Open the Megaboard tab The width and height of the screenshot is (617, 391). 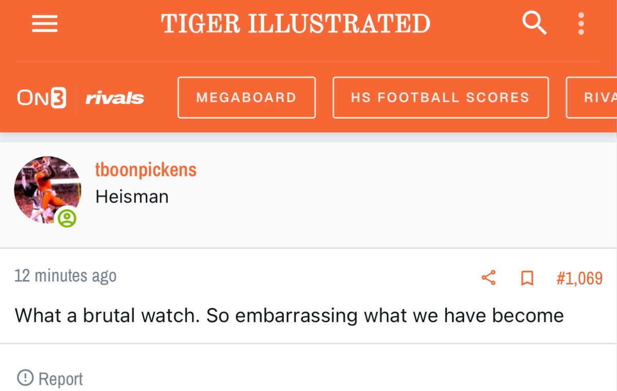click(x=246, y=98)
